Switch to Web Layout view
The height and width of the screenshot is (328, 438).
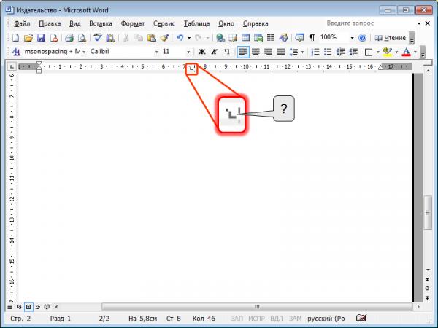(x=19, y=307)
